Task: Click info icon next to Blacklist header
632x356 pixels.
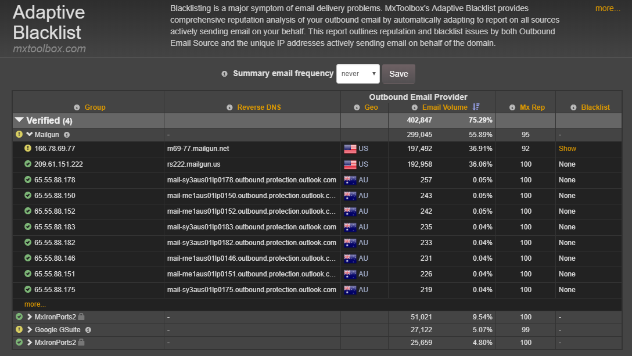Action: (x=573, y=107)
